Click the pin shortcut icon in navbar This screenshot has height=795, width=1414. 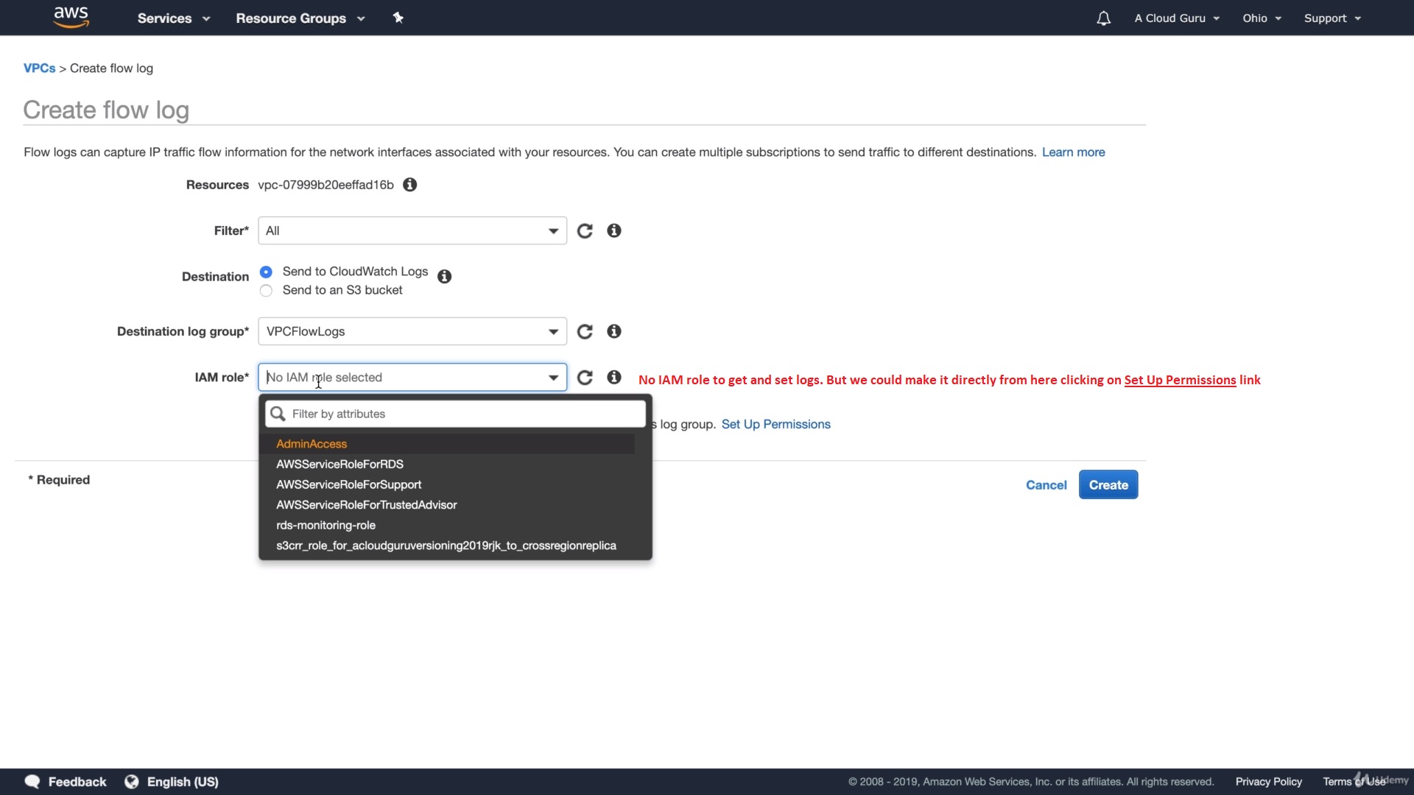click(x=398, y=18)
